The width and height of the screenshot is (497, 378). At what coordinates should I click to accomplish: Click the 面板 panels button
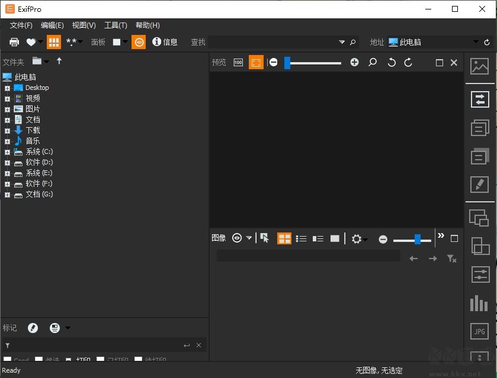point(98,42)
